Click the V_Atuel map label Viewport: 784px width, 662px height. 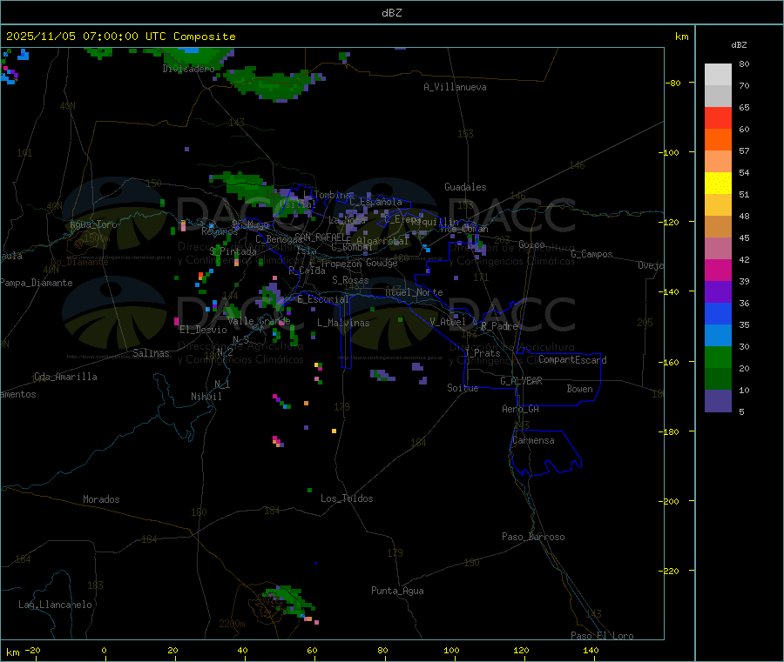pos(448,322)
